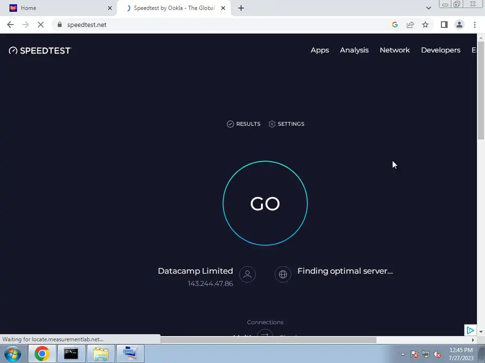Open the Developers menu item

click(x=440, y=50)
